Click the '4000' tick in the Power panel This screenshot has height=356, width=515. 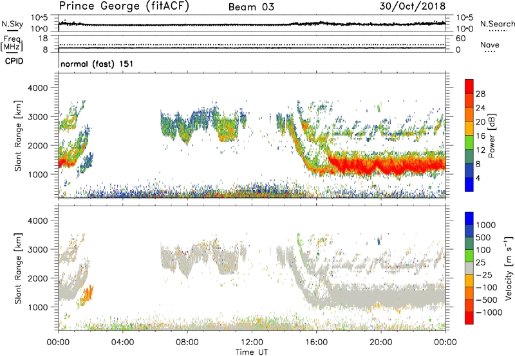(38, 88)
